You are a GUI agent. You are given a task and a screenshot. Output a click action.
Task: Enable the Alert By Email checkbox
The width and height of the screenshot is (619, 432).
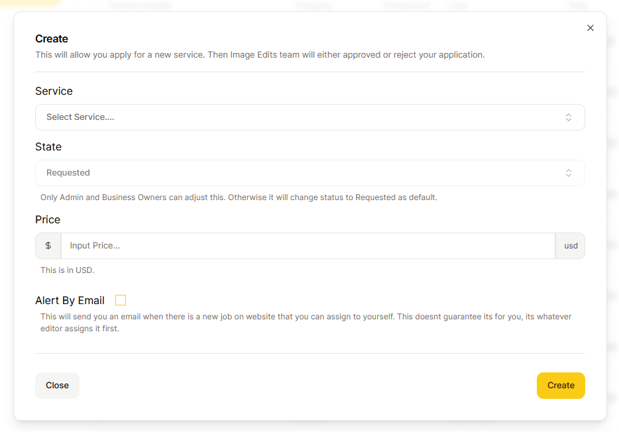(121, 301)
